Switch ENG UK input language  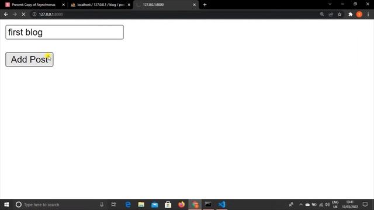point(335,205)
